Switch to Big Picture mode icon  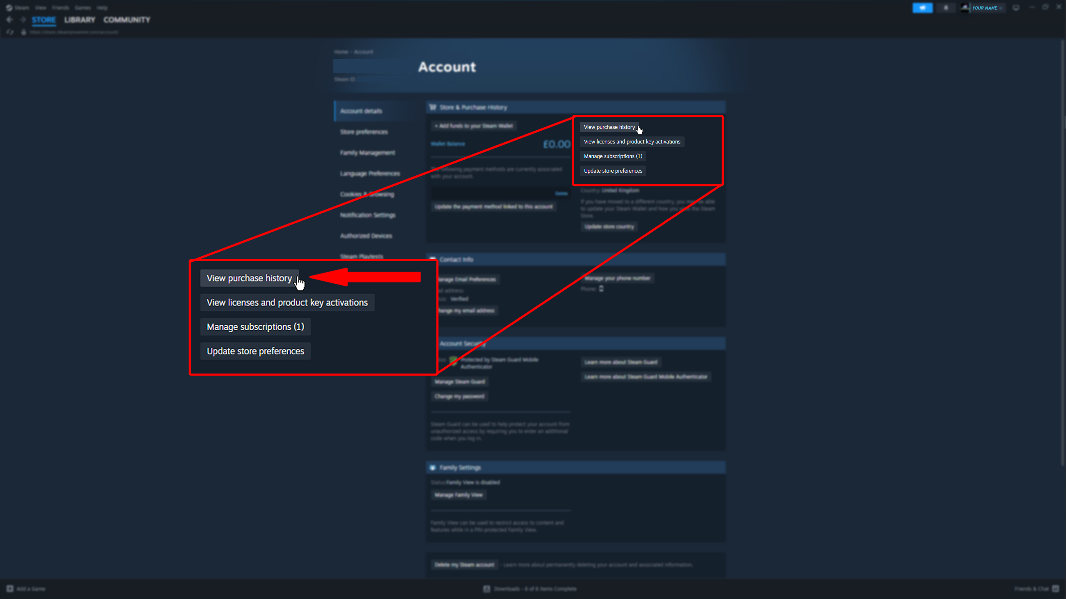click(x=1016, y=8)
